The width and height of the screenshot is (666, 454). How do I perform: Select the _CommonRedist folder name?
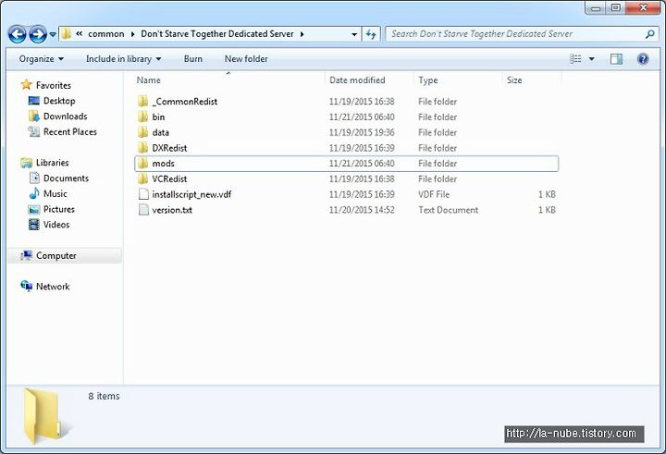[185, 102]
